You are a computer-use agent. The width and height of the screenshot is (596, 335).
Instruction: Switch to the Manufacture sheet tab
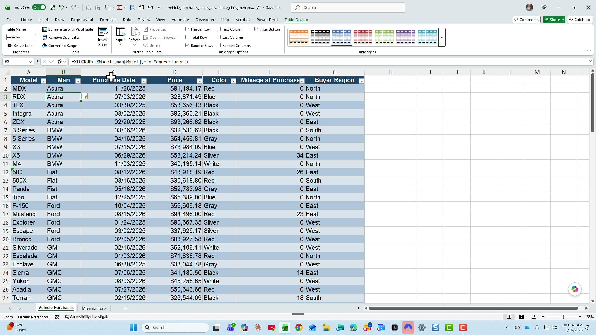[x=94, y=308]
